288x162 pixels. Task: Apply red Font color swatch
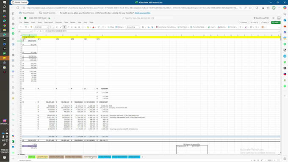93,27
